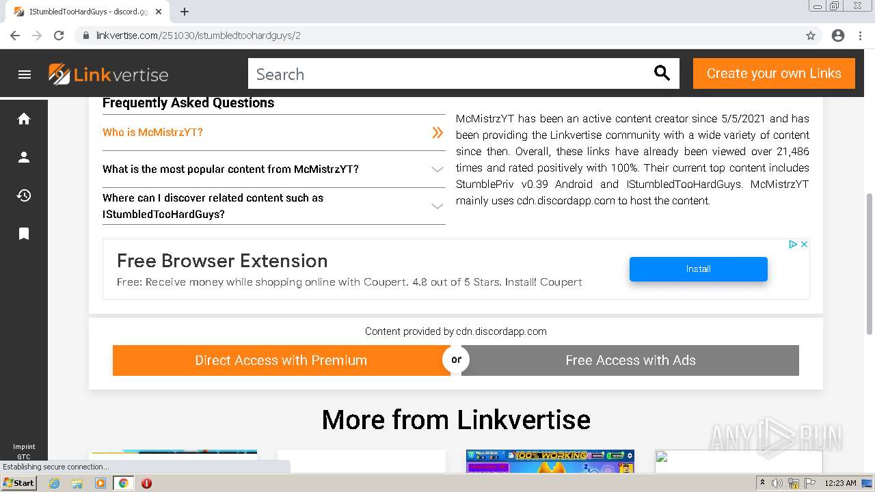Open the 100% WORKING thumbnail card
Viewport: 875px width, 492px height.
tap(550, 461)
